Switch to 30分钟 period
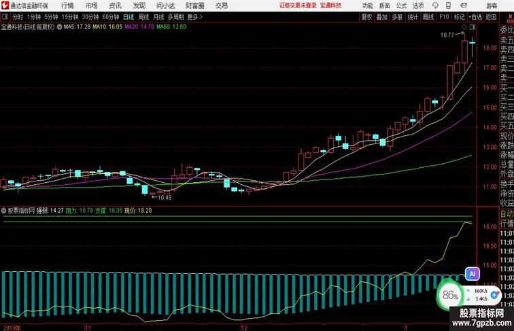 (90, 17)
